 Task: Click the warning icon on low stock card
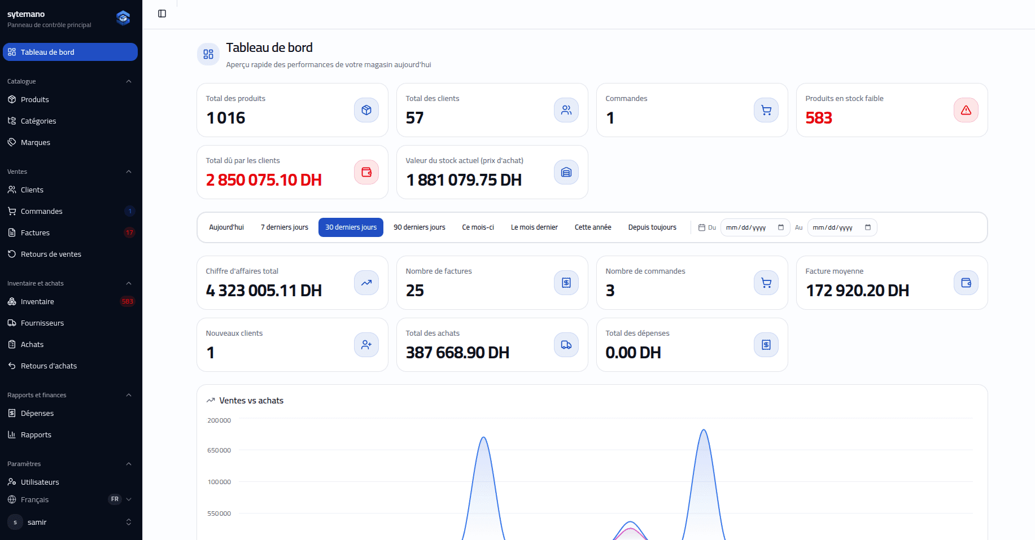click(x=966, y=110)
